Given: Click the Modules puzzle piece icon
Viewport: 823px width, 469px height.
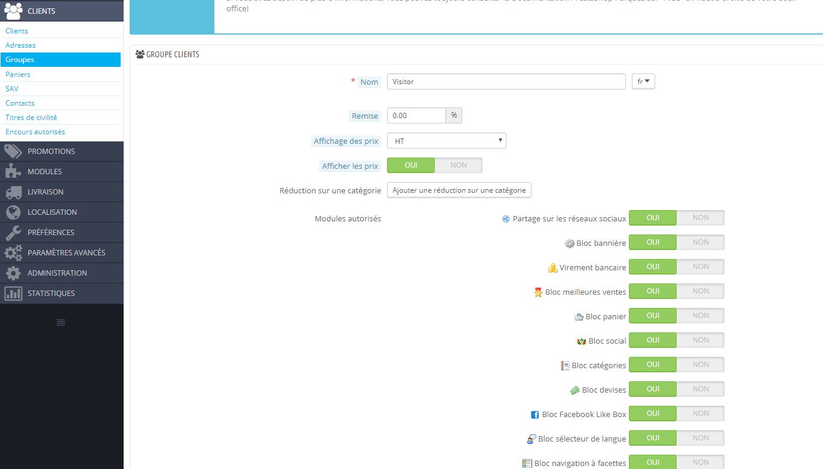Looking at the screenshot, I should [13, 171].
